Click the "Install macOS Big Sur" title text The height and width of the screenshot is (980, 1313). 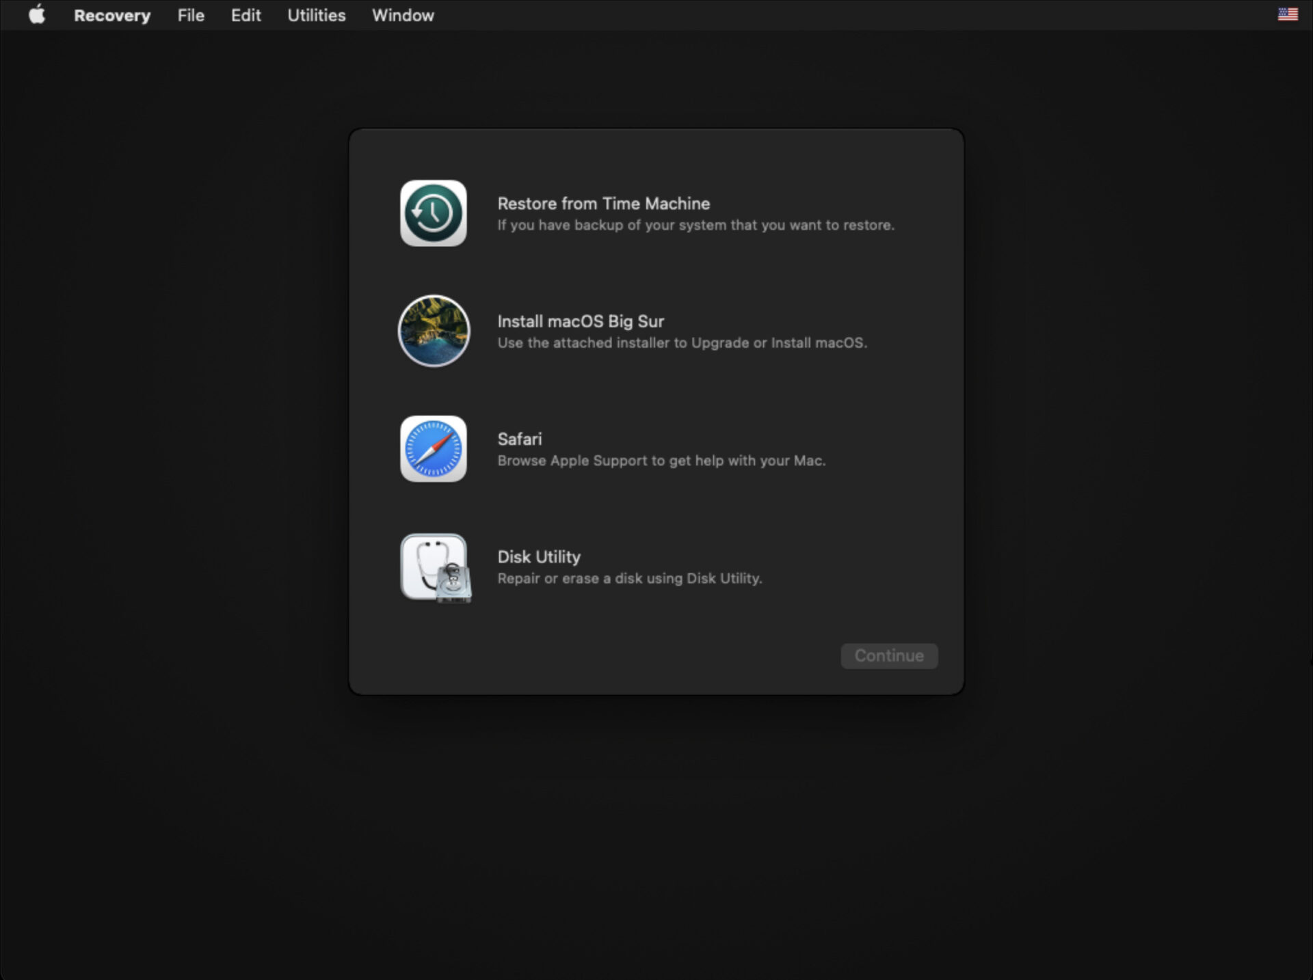click(580, 321)
